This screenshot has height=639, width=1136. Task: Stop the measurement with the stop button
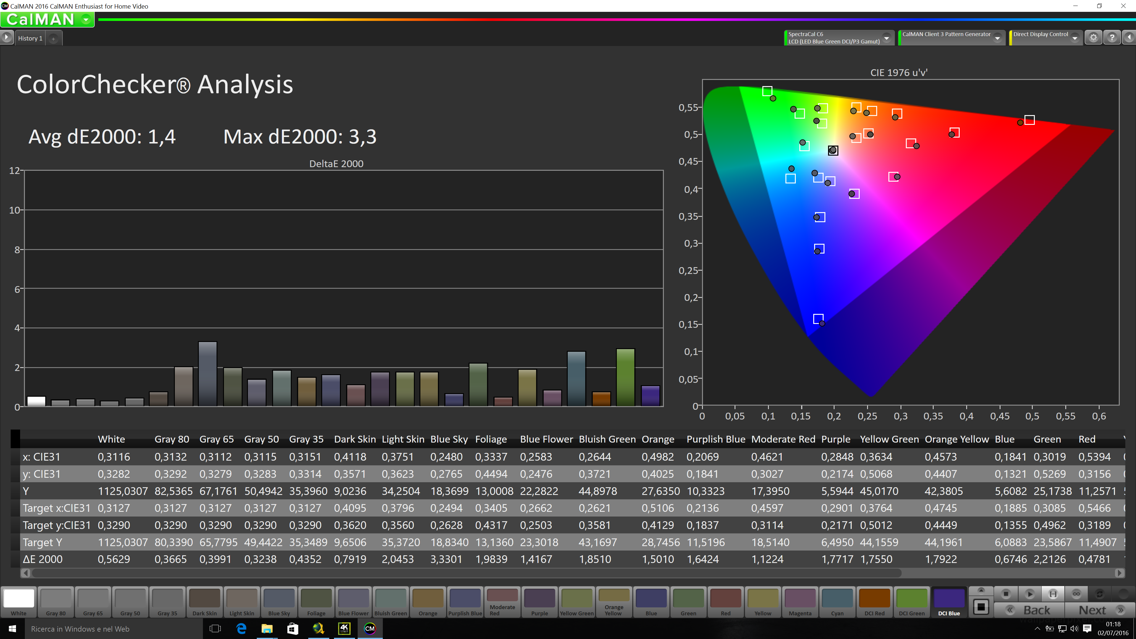click(x=1006, y=593)
